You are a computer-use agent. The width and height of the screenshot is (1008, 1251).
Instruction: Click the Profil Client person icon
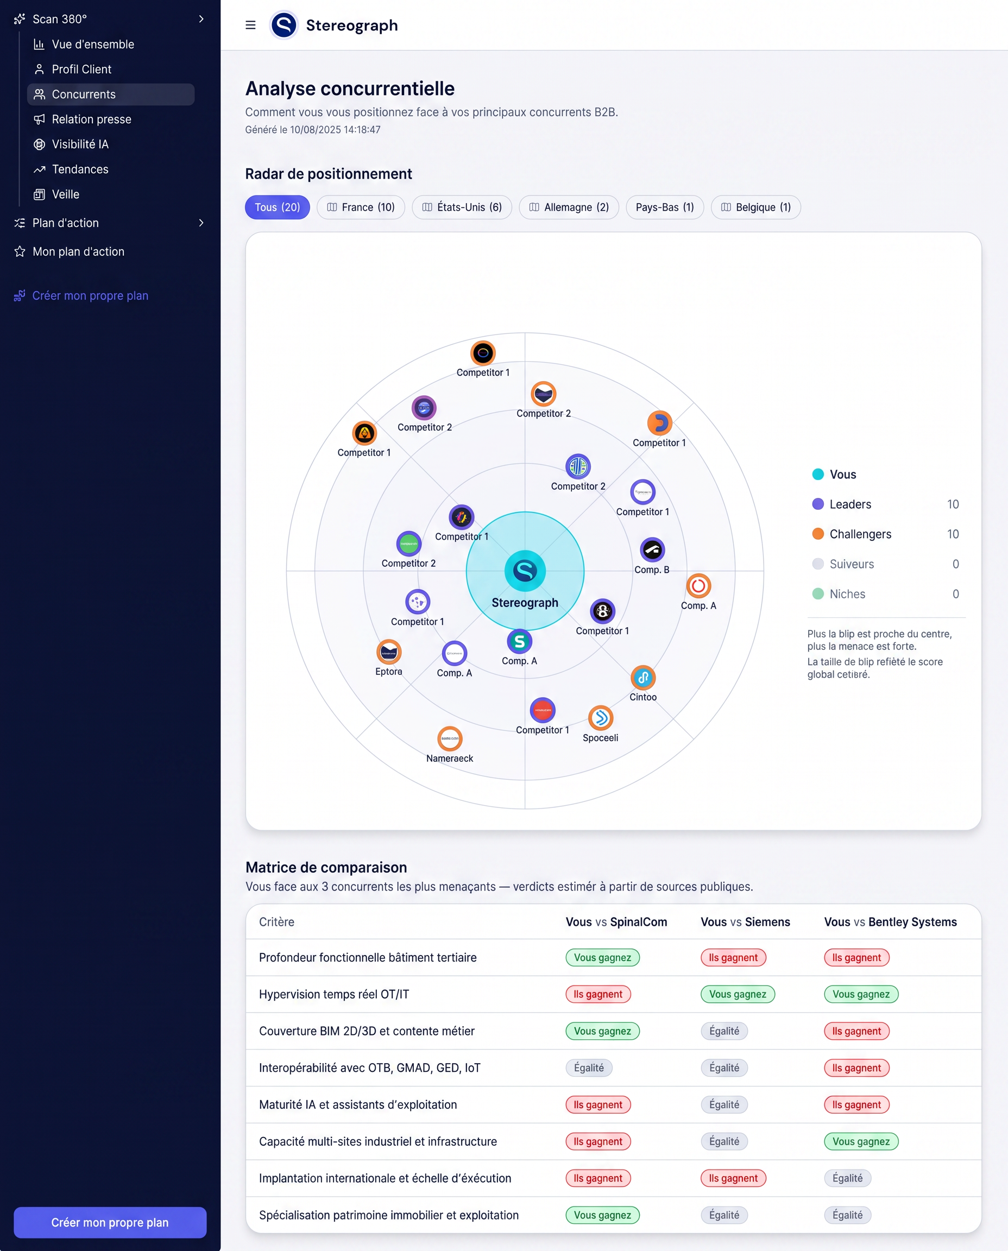(39, 69)
